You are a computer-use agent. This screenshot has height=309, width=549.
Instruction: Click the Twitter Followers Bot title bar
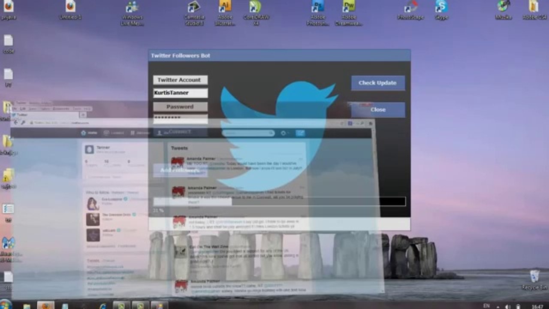[279, 55]
